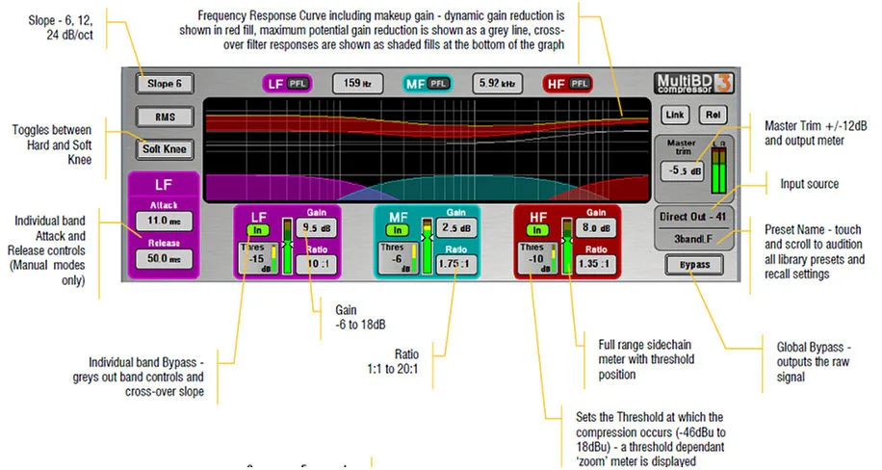Open the Direct Out - 41 input source
The height and width of the screenshot is (470, 882).
pyautogui.click(x=693, y=217)
